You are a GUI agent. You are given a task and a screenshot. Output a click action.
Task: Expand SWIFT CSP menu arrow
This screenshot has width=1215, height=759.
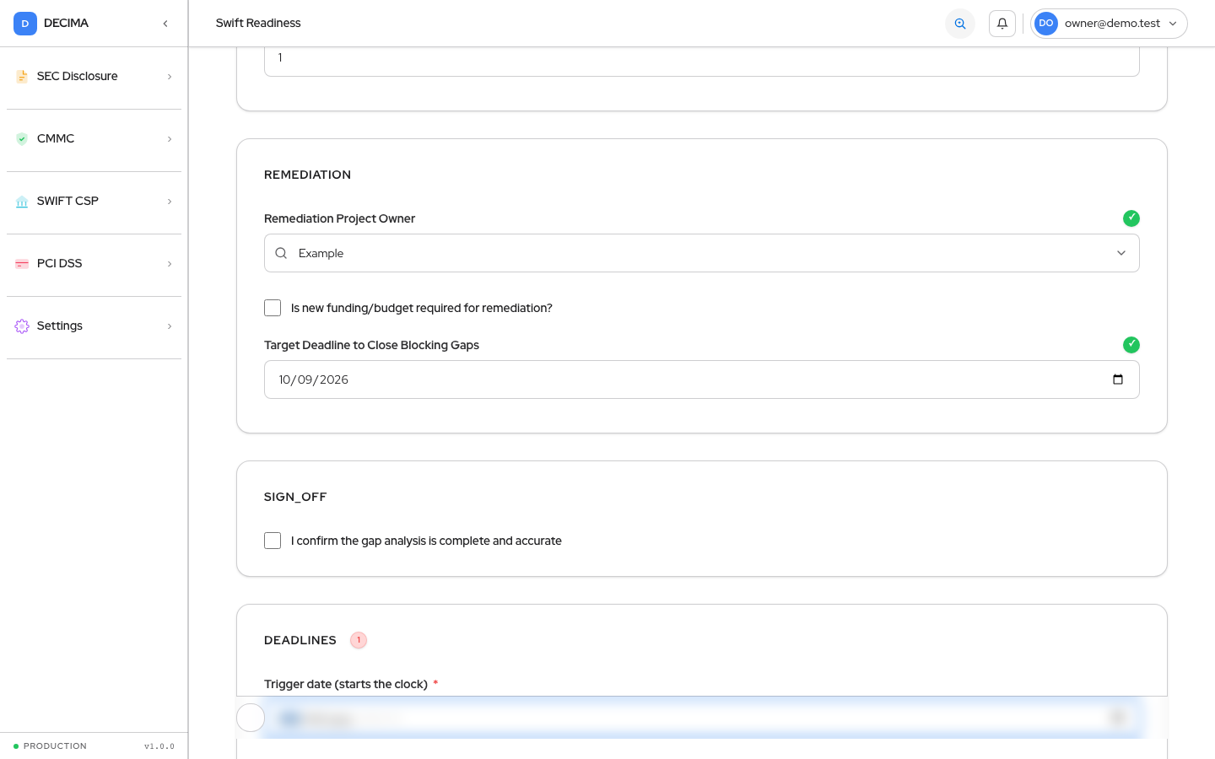170,202
